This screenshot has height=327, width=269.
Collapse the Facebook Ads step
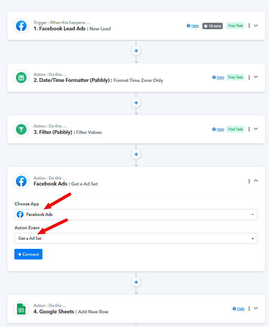click(256, 181)
